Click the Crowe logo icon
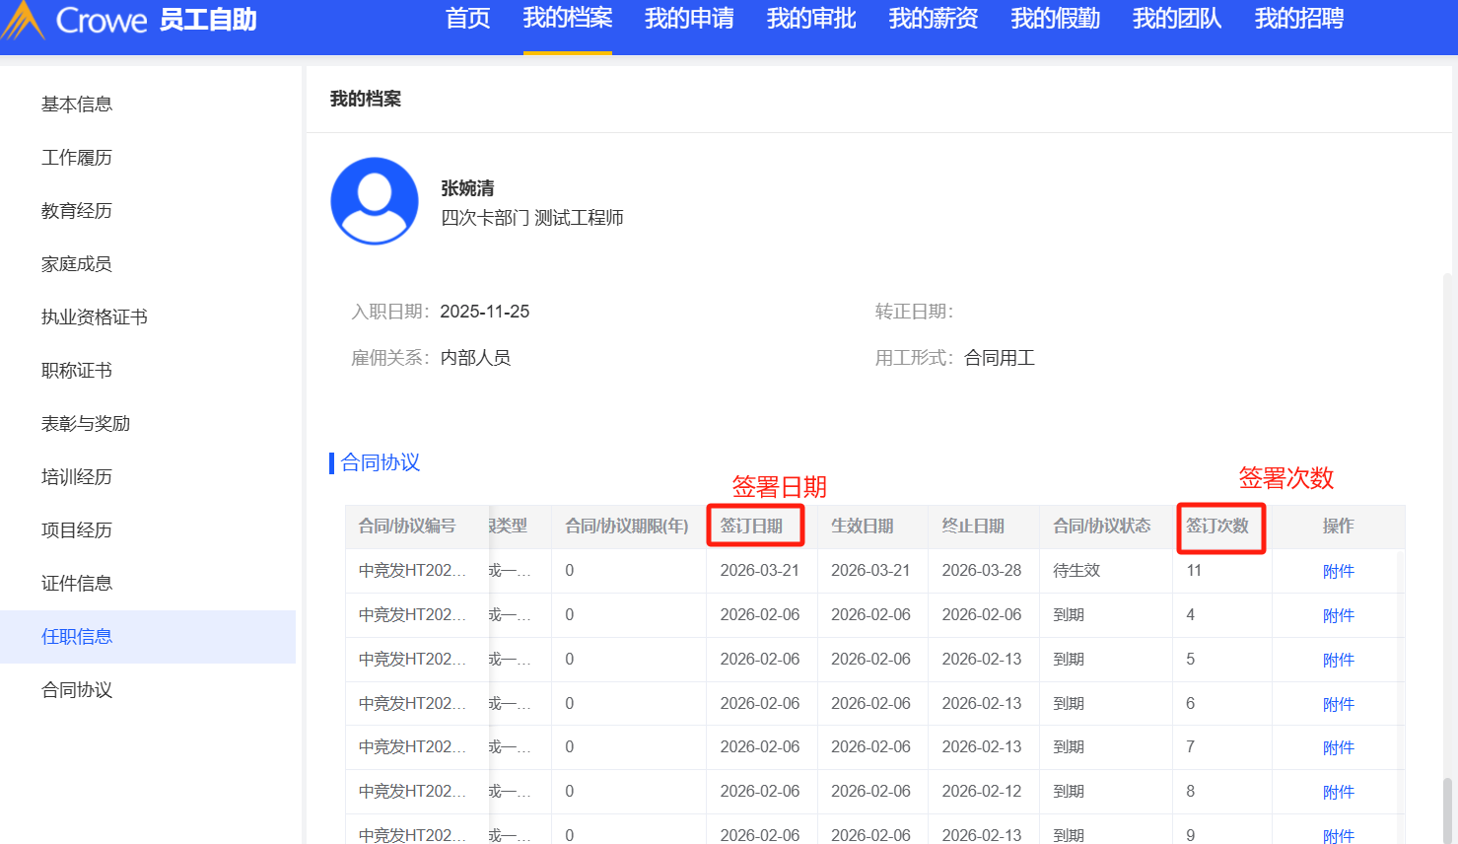The height and width of the screenshot is (844, 1458). 24,21
